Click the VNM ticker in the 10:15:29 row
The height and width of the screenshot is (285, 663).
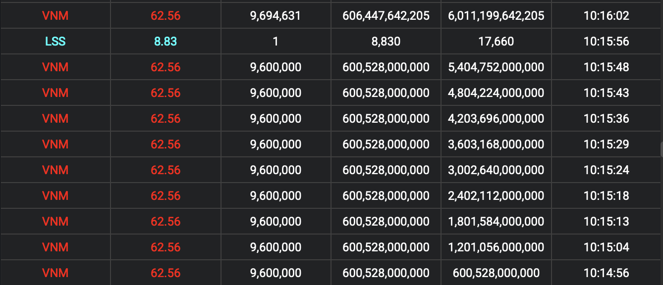pos(55,144)
